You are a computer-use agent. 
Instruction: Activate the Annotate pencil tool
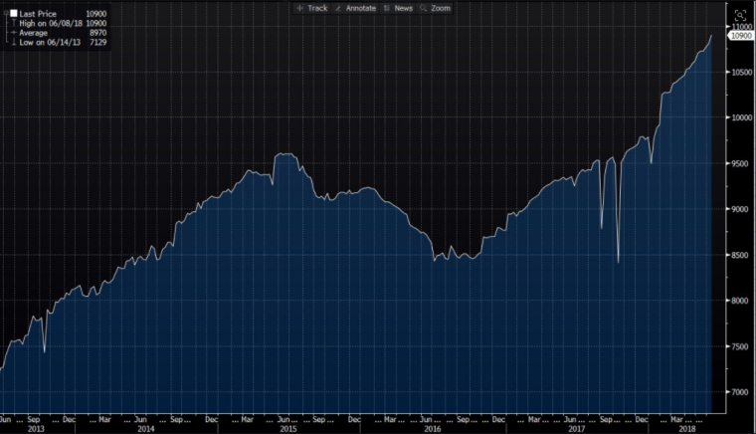357,8
